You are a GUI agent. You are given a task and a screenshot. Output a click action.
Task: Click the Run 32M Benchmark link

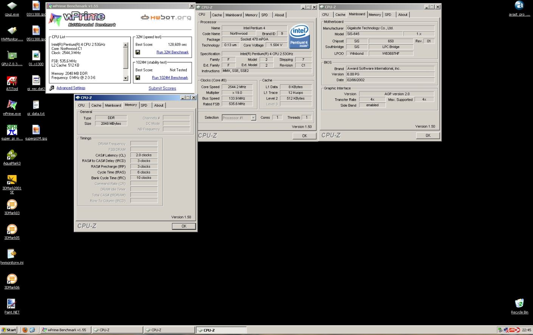tap(172, 52)
